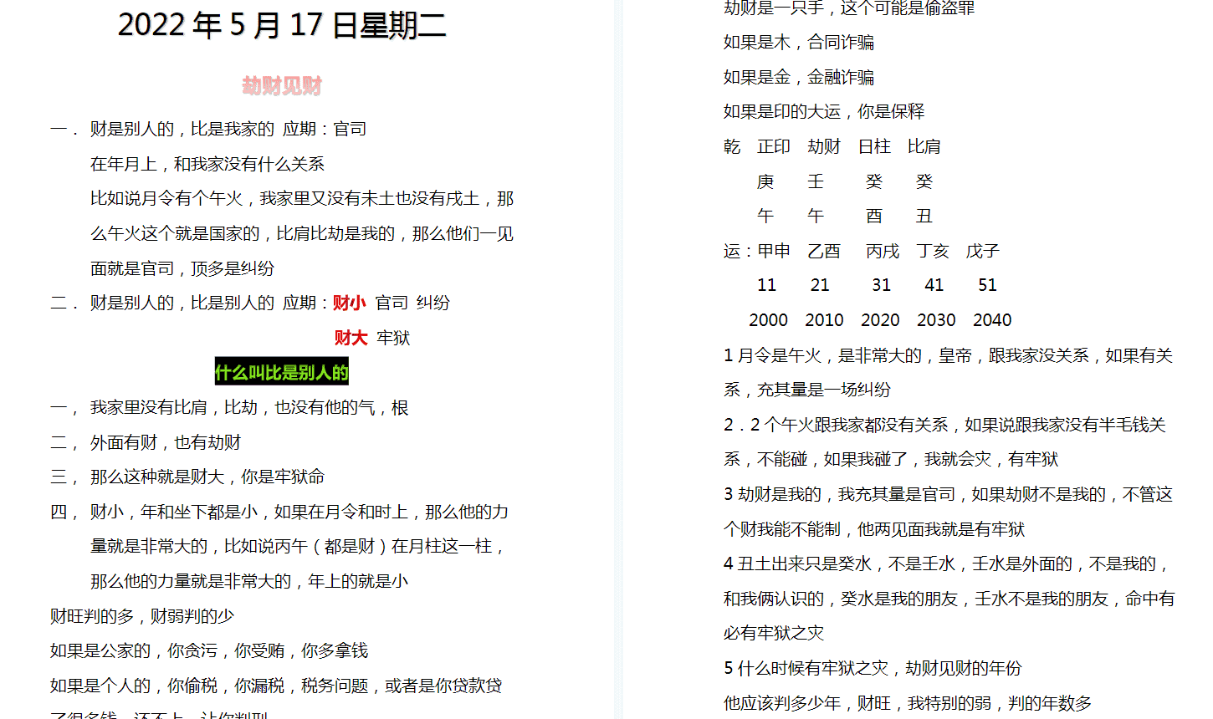Click the pink heading "劫财见财"
The image size is (1213, 719).
tap(282, 86)
